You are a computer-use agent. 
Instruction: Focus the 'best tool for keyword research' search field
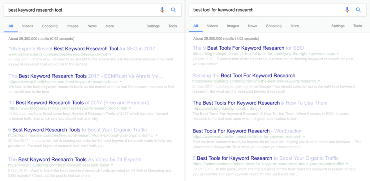[x=264, y=10]
